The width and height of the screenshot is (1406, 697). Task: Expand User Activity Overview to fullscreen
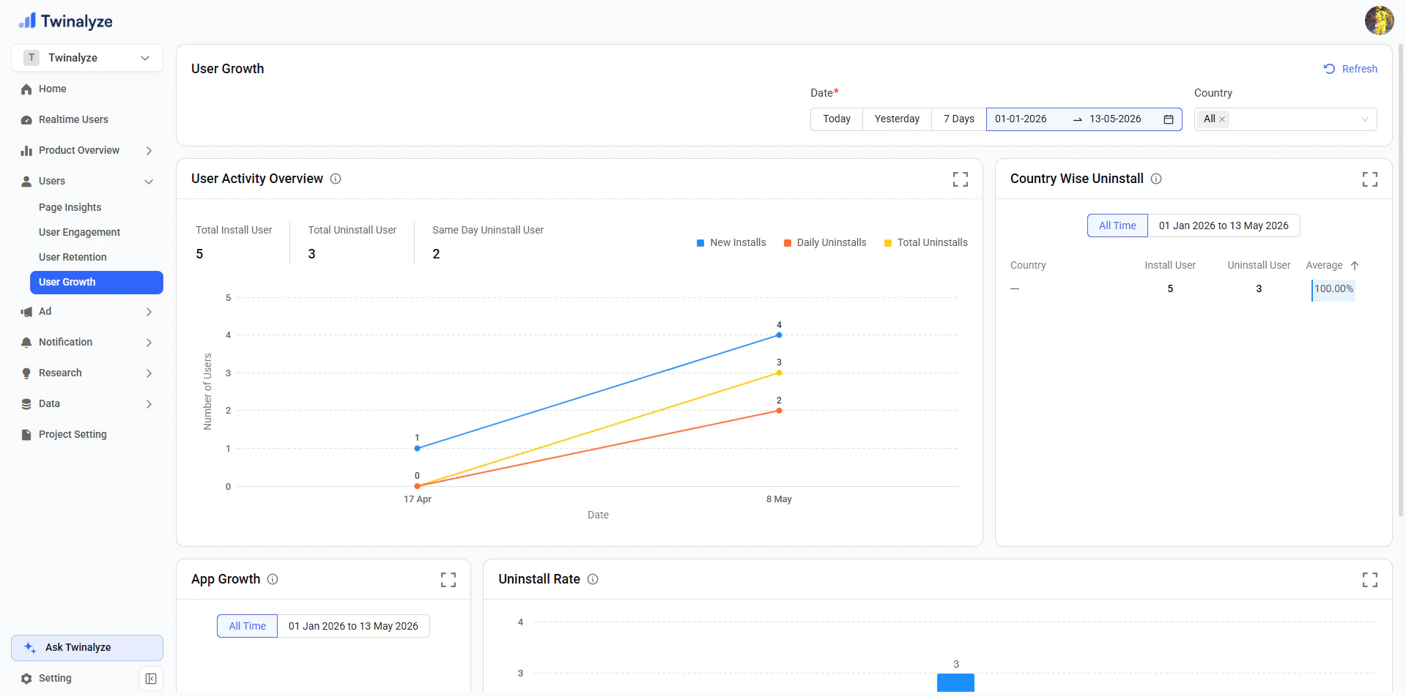coord(961,179)
